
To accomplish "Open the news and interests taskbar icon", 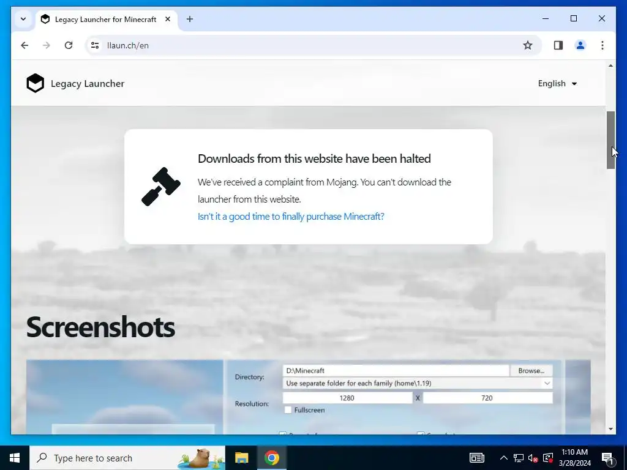I will coord(476,458).
